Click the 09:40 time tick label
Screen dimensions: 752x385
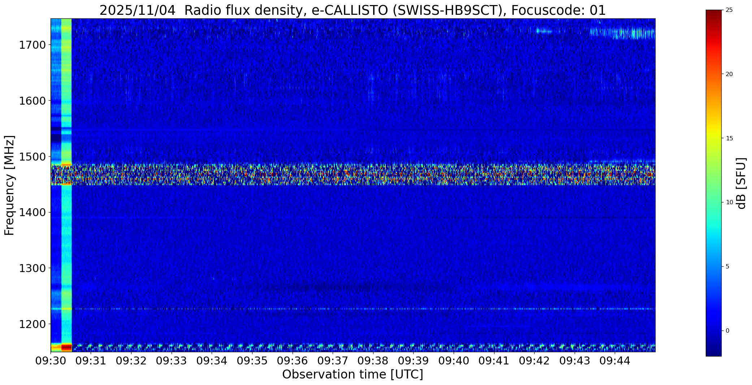[454, 360]
